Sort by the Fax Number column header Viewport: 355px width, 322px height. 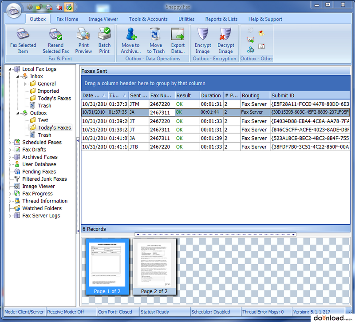pos(162,95)
